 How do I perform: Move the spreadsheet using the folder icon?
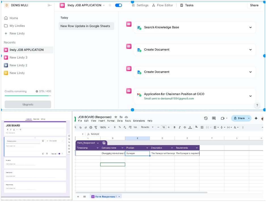point(121,117)
